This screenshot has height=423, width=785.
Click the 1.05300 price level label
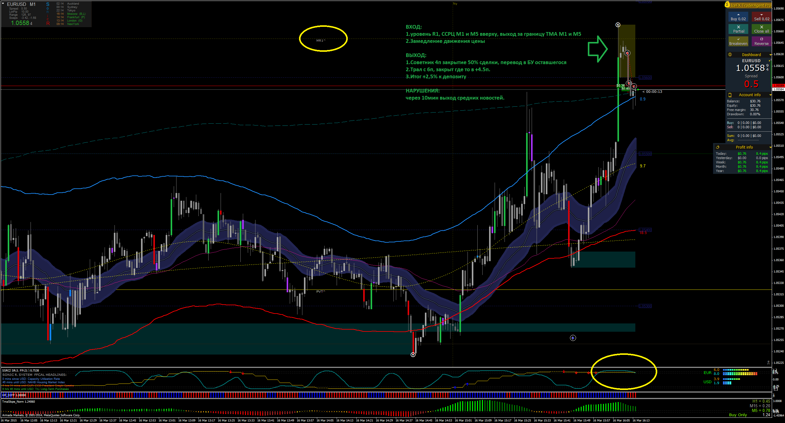tap(645, 306)
